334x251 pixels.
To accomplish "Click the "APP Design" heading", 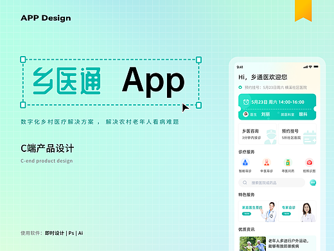I will [x=46, y=18].
